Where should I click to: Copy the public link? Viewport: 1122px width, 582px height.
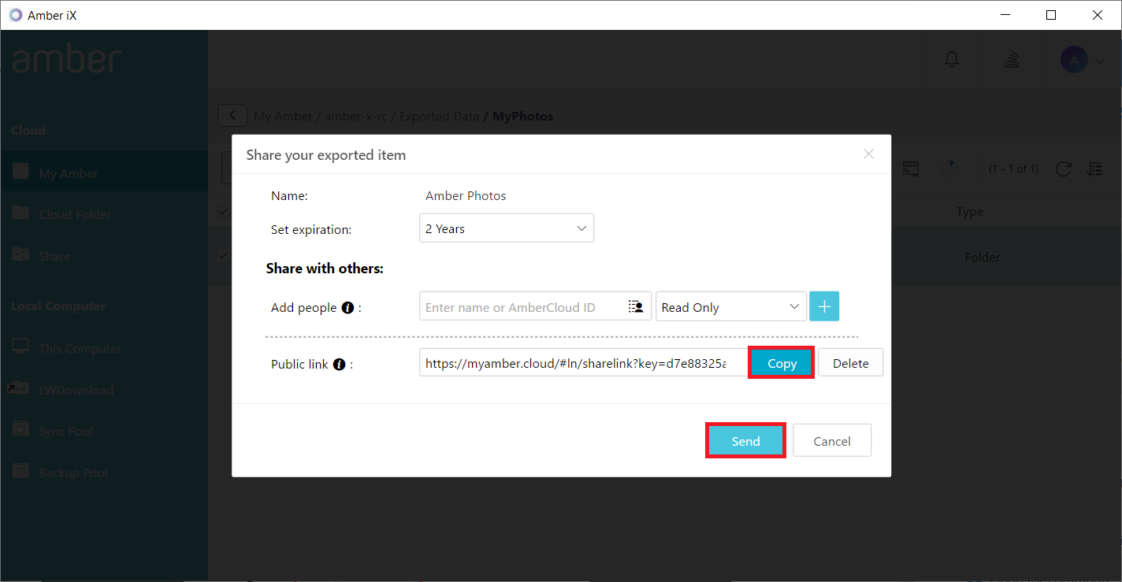[782, 363]
